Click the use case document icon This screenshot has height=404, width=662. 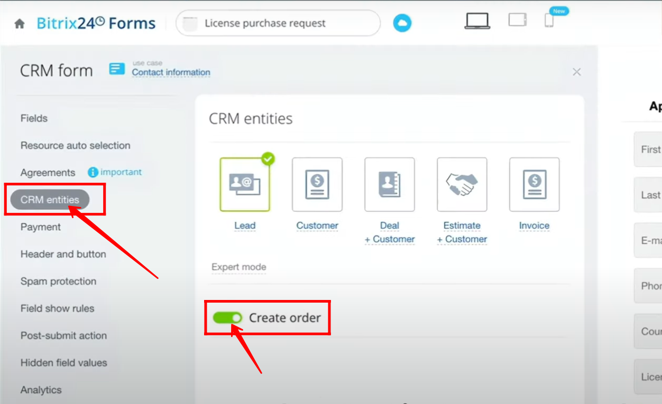pyautogui.click(x=117, y=69)
